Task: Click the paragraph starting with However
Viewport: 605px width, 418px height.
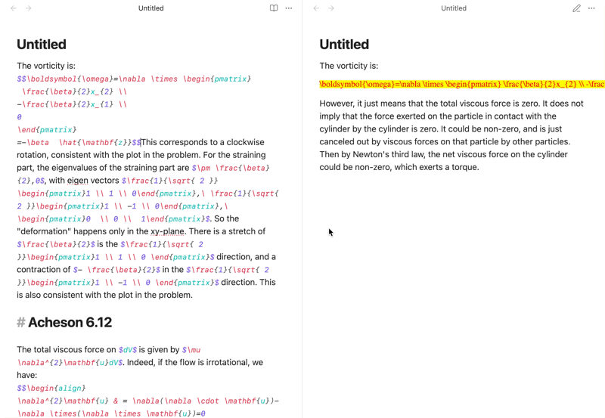Action: click(x=452, y=135)
